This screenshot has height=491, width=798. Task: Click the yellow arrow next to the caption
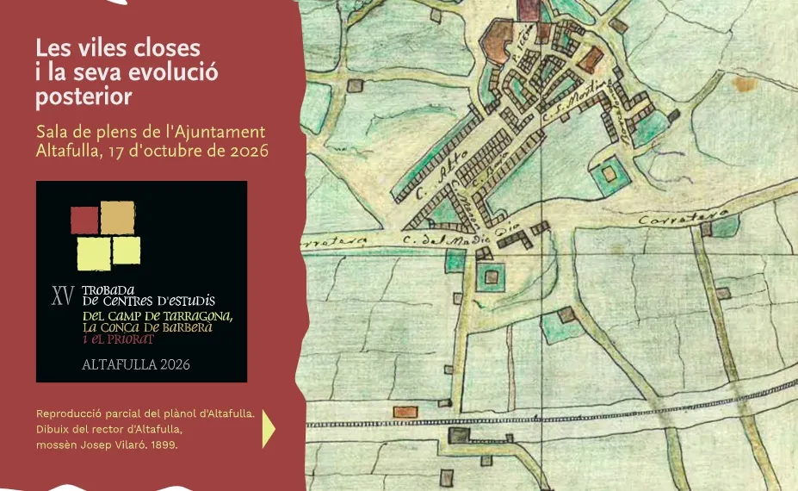[x=269, y=429]
